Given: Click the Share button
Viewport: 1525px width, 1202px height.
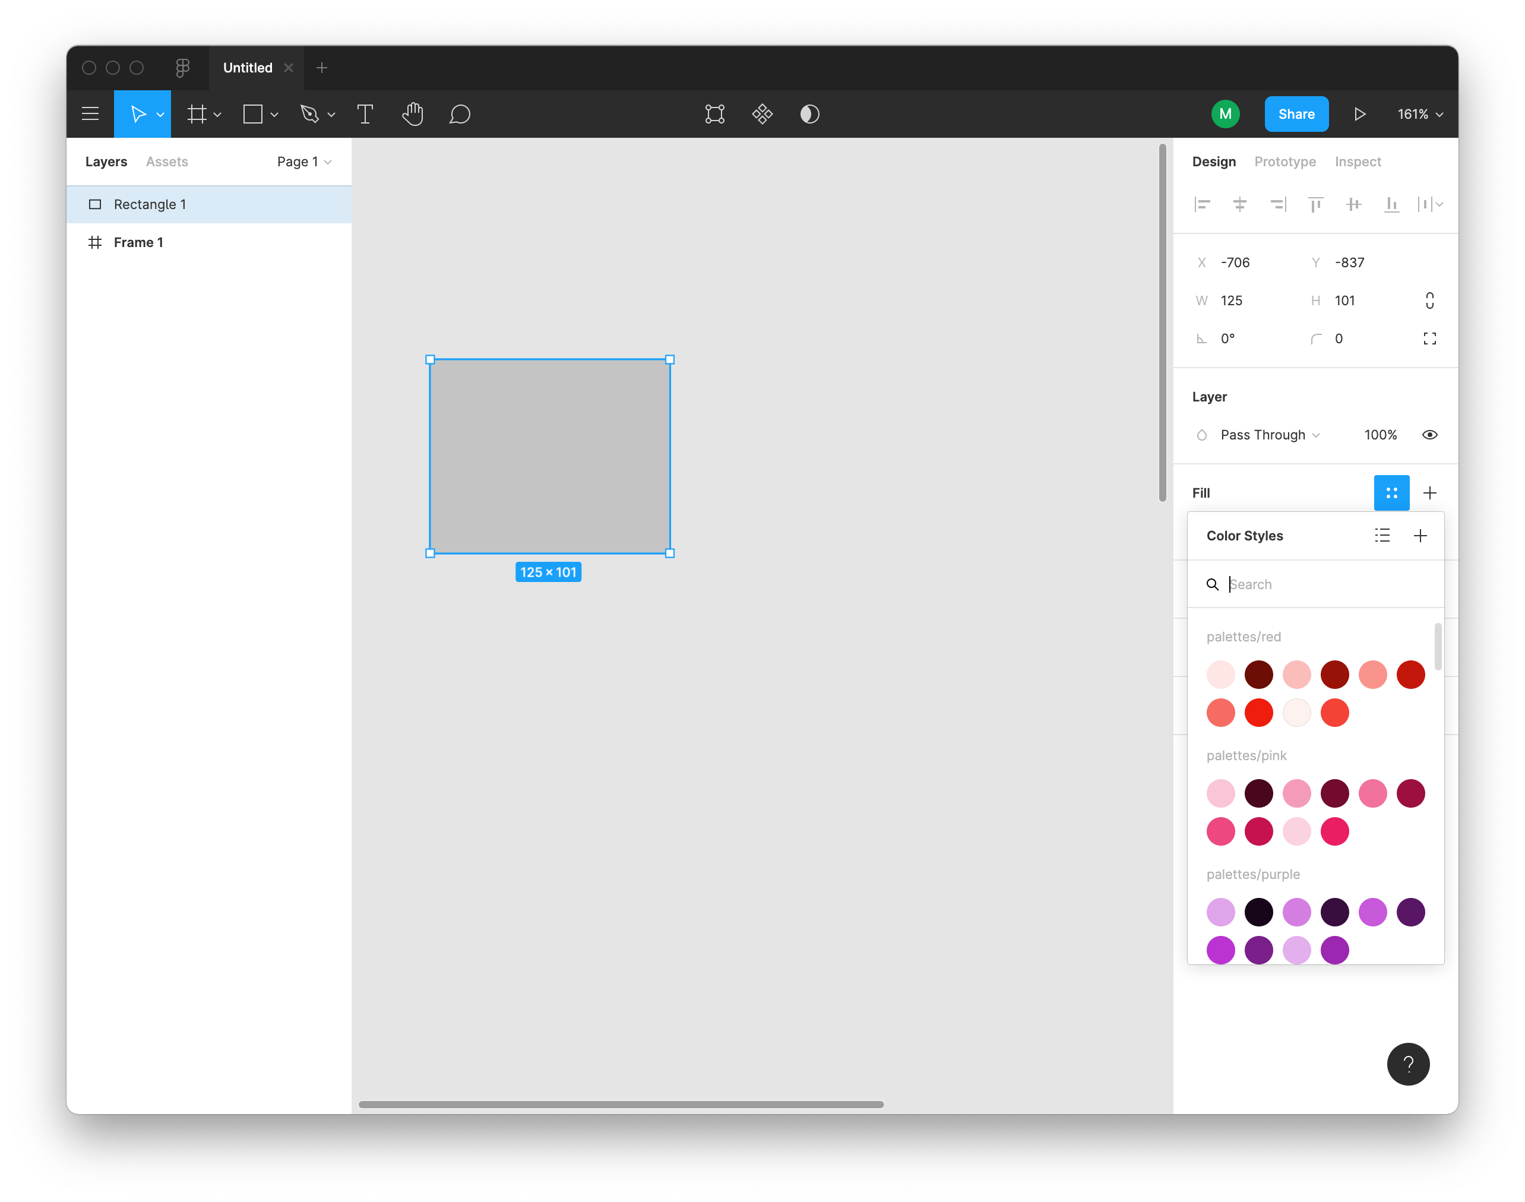Looking at the screenshot, I should point(1296,114).
